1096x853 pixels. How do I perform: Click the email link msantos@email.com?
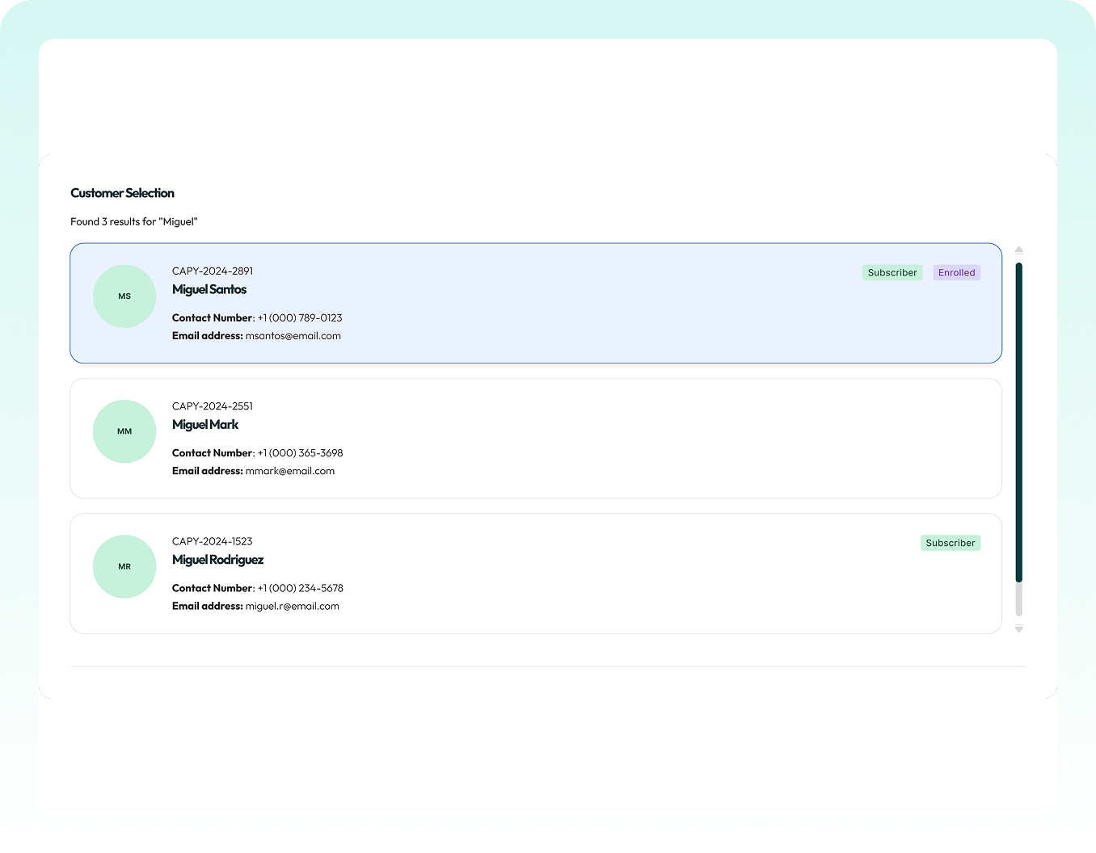click(x=293, y=335)
